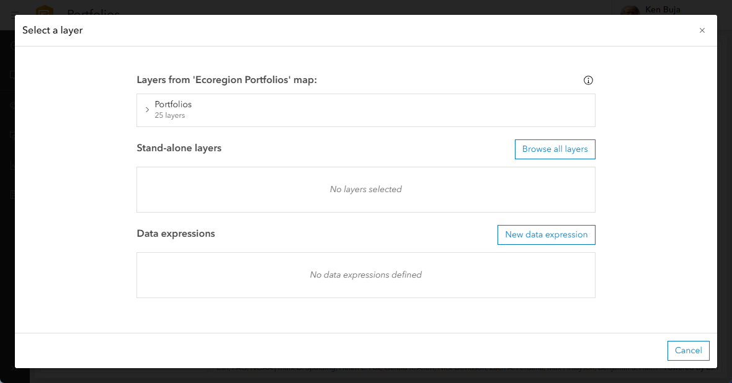Create a New data expression
This screenshot has height=383, width=732.
(546, 234)
